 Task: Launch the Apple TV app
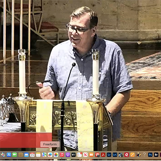[x=74, y=155]
